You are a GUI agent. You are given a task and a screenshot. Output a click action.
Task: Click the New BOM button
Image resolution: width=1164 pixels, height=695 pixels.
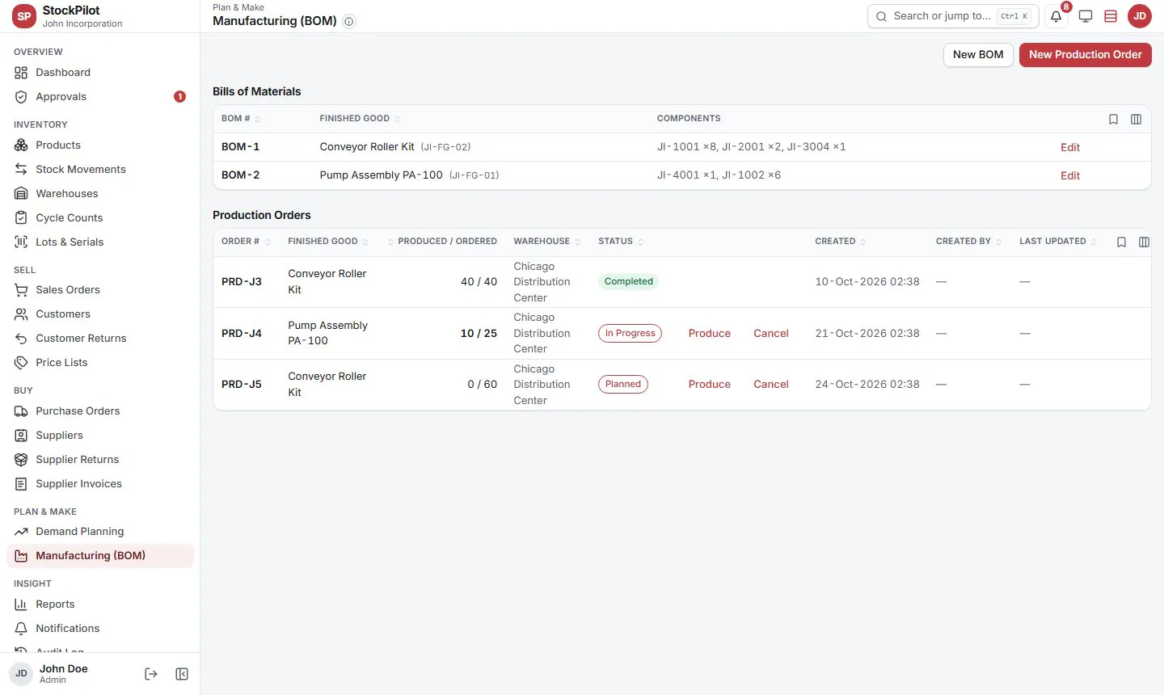coord(978,55)
